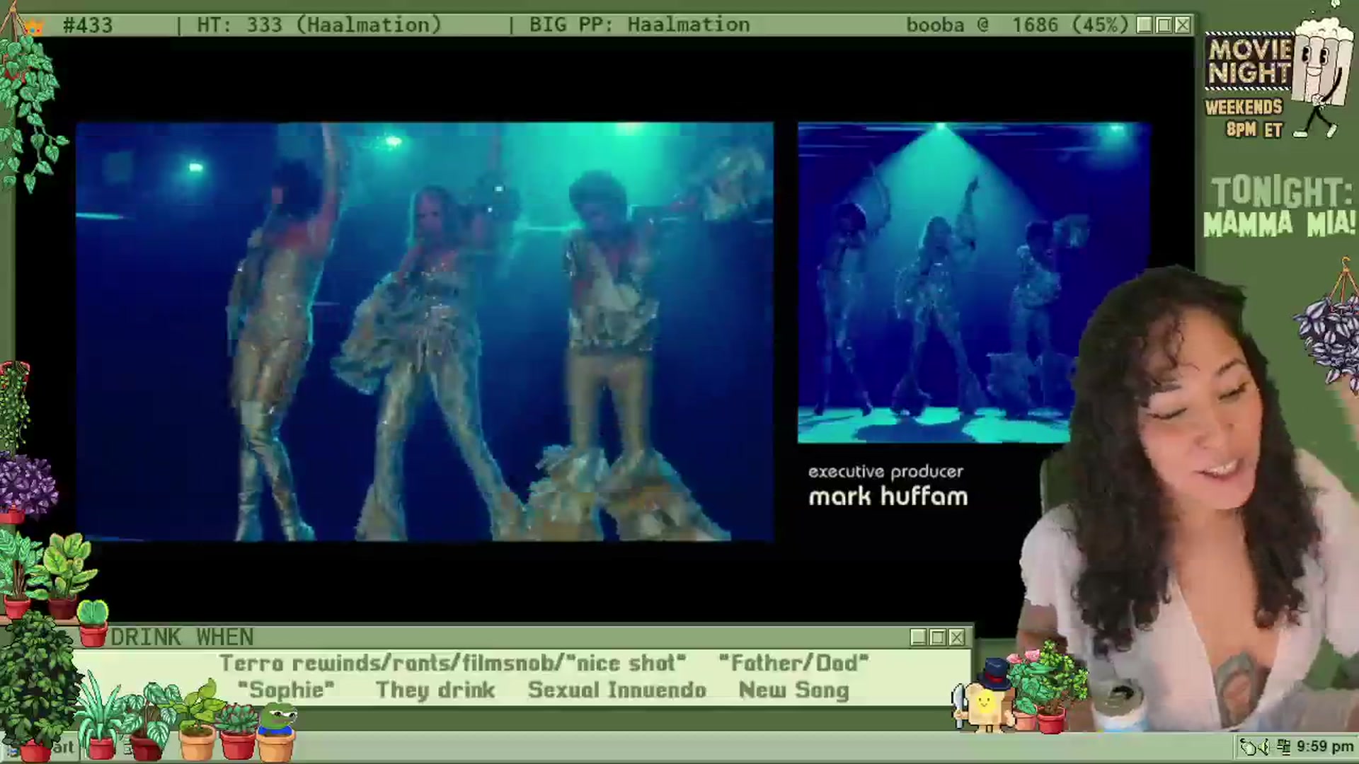Click the MOVIE NIGHT title sign
This screenshot has height=764, width=1359.
(x=1249, y=62)
